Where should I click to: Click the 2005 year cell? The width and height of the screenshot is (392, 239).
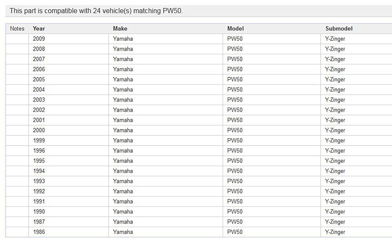(x=39, y=80)
